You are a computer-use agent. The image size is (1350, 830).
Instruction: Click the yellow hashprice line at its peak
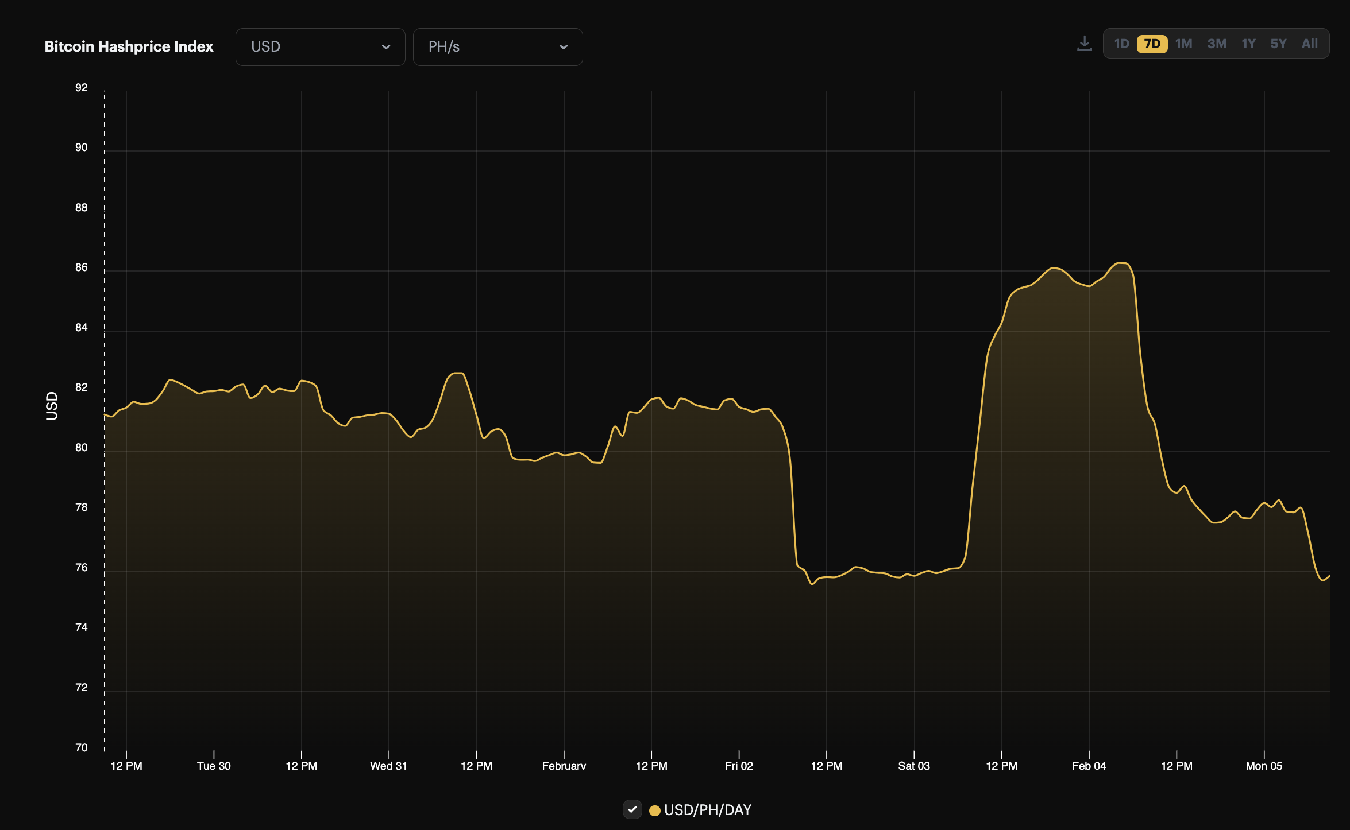point(1120,264)
